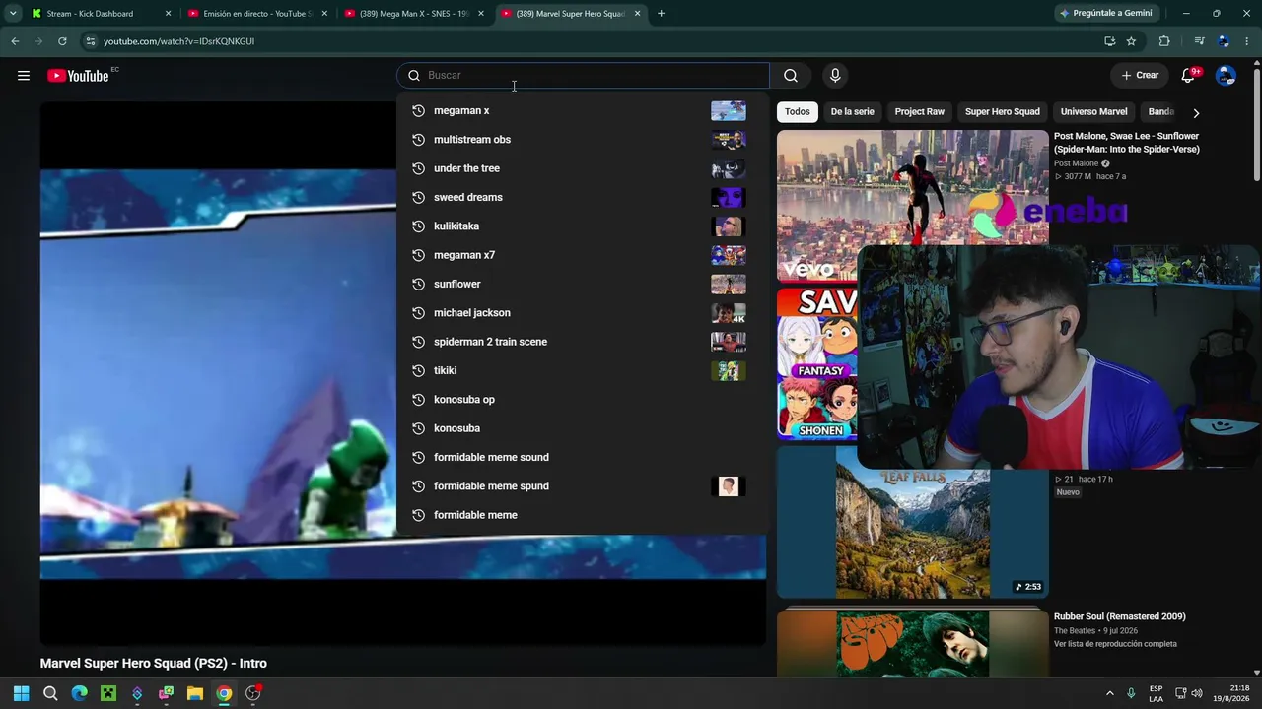The height and width of the screenshot is (709, 1262).
Task: Click the Pregúntale a Gemini button
Action: tap(1105, 14)
